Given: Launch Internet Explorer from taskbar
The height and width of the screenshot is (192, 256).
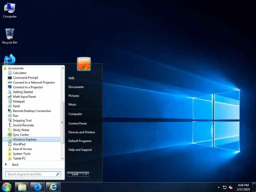Looking at the screenshot, I should (x=53, y=187).
